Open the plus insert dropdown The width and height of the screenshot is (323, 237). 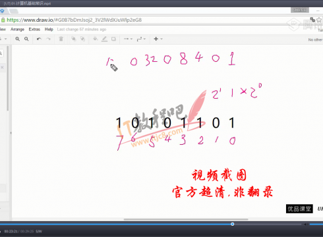(158, 39)
